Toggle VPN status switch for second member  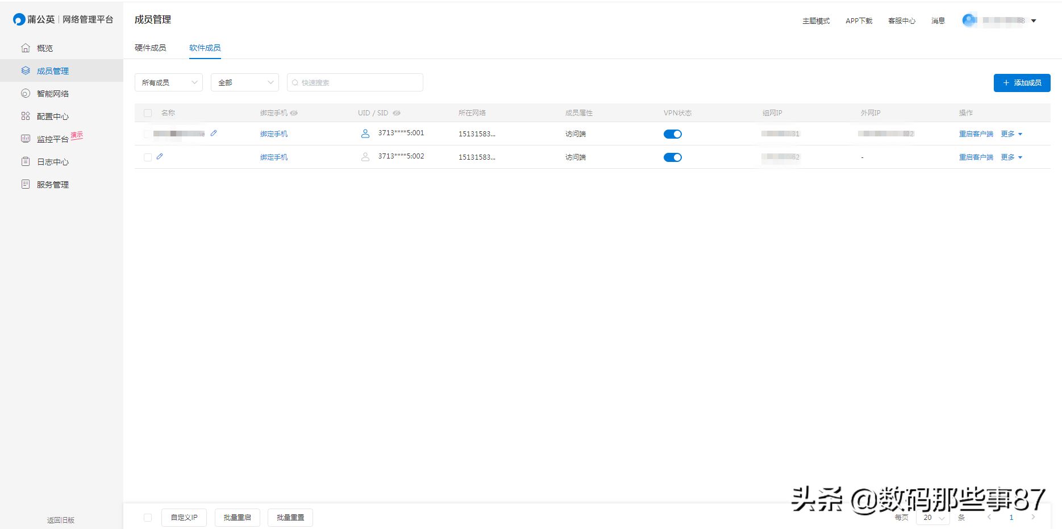click(x=672, y=157)
